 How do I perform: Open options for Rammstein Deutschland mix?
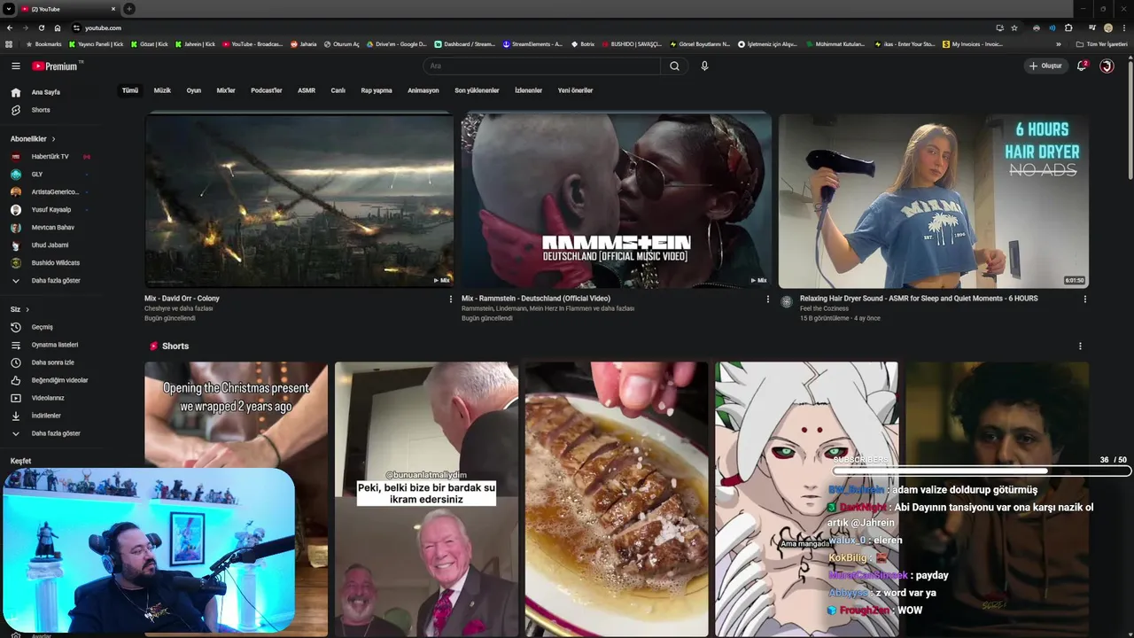tap(768, 300)
